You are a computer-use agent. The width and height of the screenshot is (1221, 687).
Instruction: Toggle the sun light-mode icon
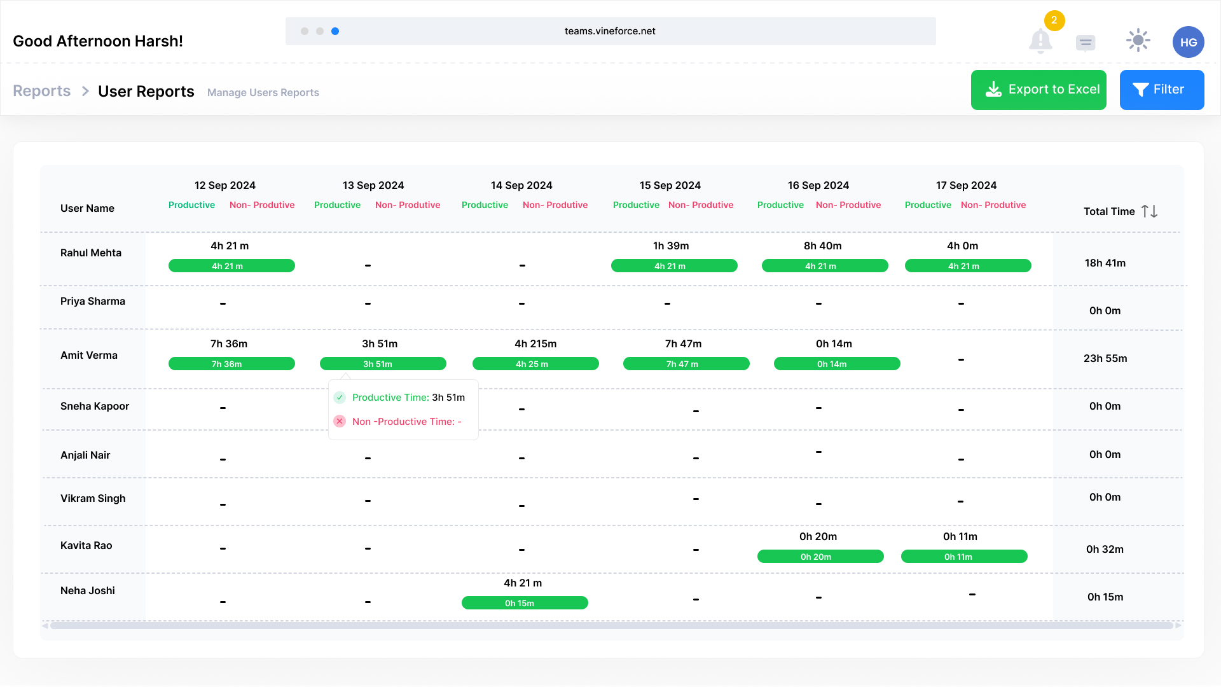[x=1138, y=41]
